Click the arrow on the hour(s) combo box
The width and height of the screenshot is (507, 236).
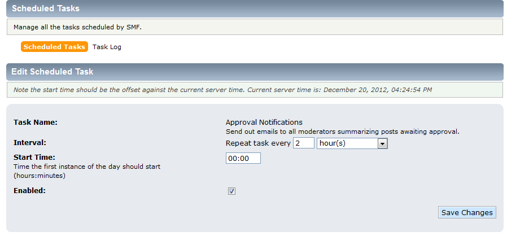383,143
